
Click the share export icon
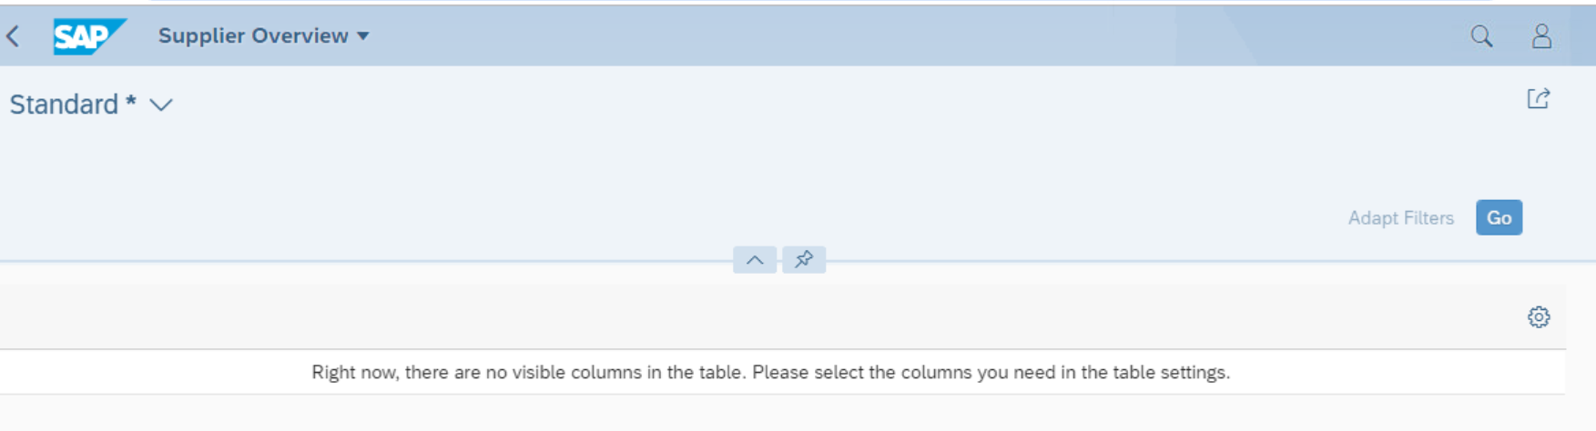click(x=1539, y=99)
